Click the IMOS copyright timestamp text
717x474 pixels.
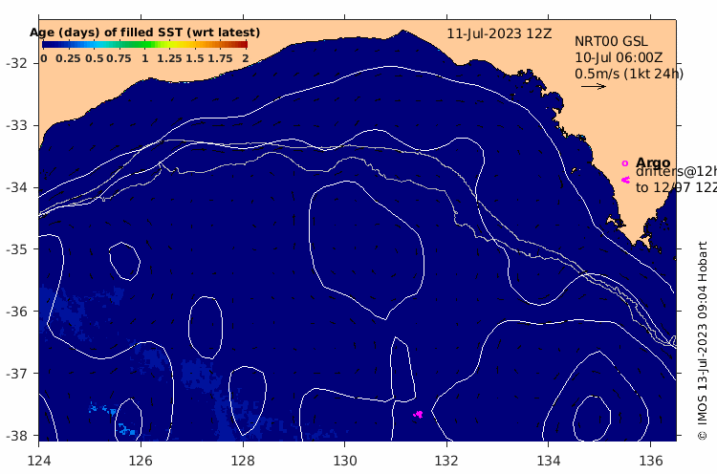pos(703,340)
